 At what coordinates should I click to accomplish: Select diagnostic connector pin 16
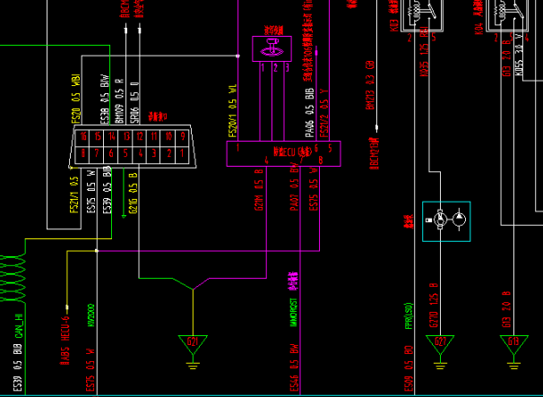tap(83, 136)
